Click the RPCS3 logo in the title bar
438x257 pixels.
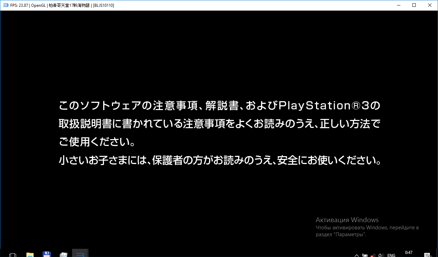coord(5,5)
